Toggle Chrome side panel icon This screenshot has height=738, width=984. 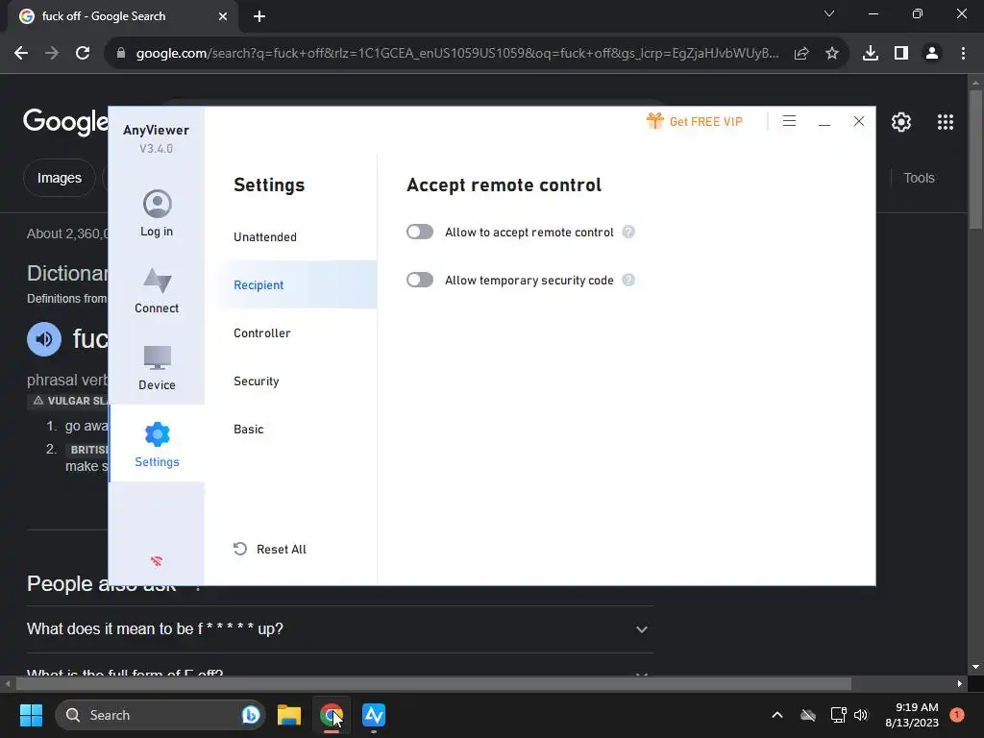[x=901, y=54]
